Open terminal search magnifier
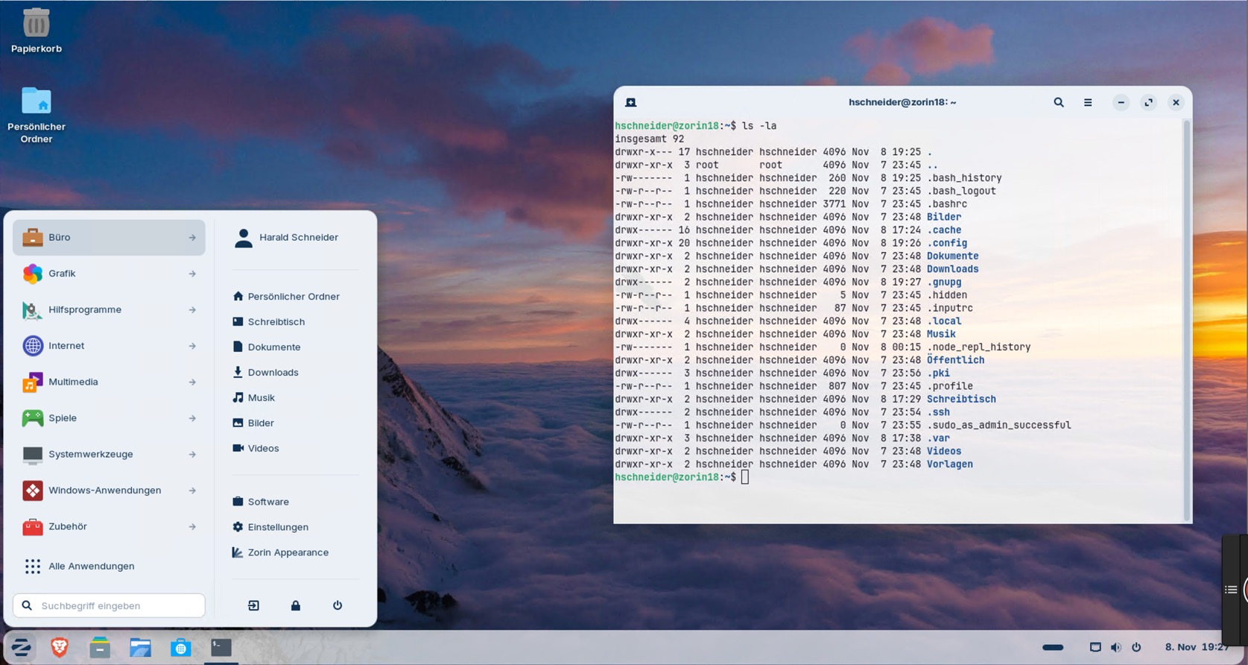Screen dimensions: 1248x665 (x=1058, y=103)
